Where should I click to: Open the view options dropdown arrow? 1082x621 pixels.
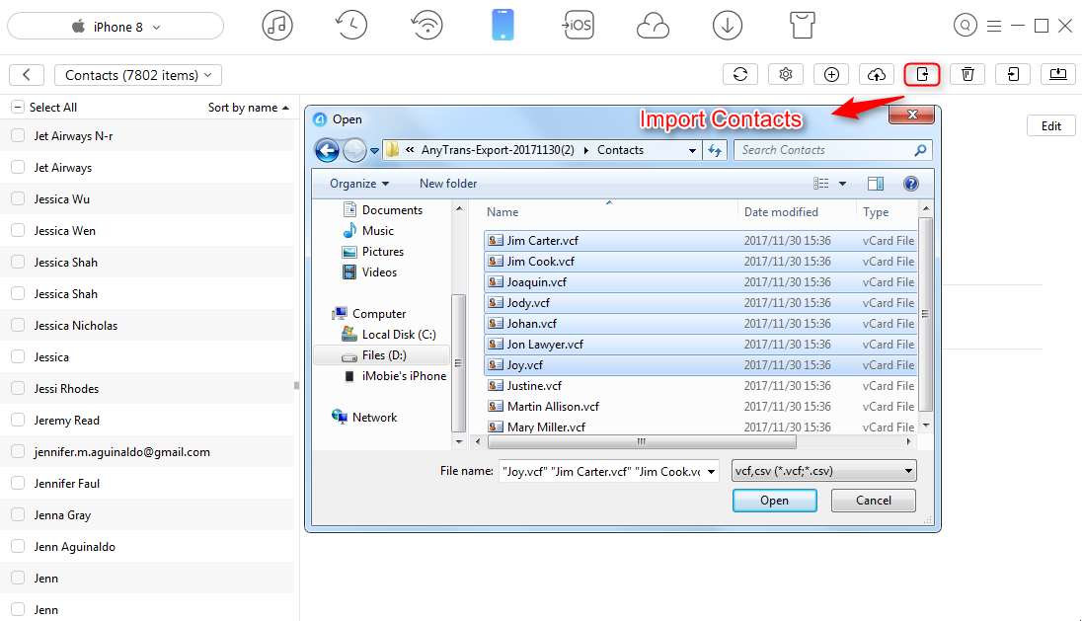tap(842, 184)
